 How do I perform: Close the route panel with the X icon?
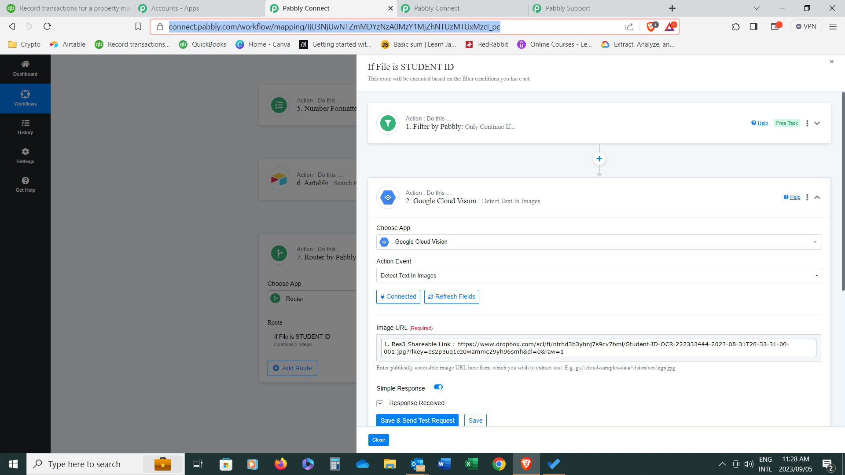pos(831,62)
